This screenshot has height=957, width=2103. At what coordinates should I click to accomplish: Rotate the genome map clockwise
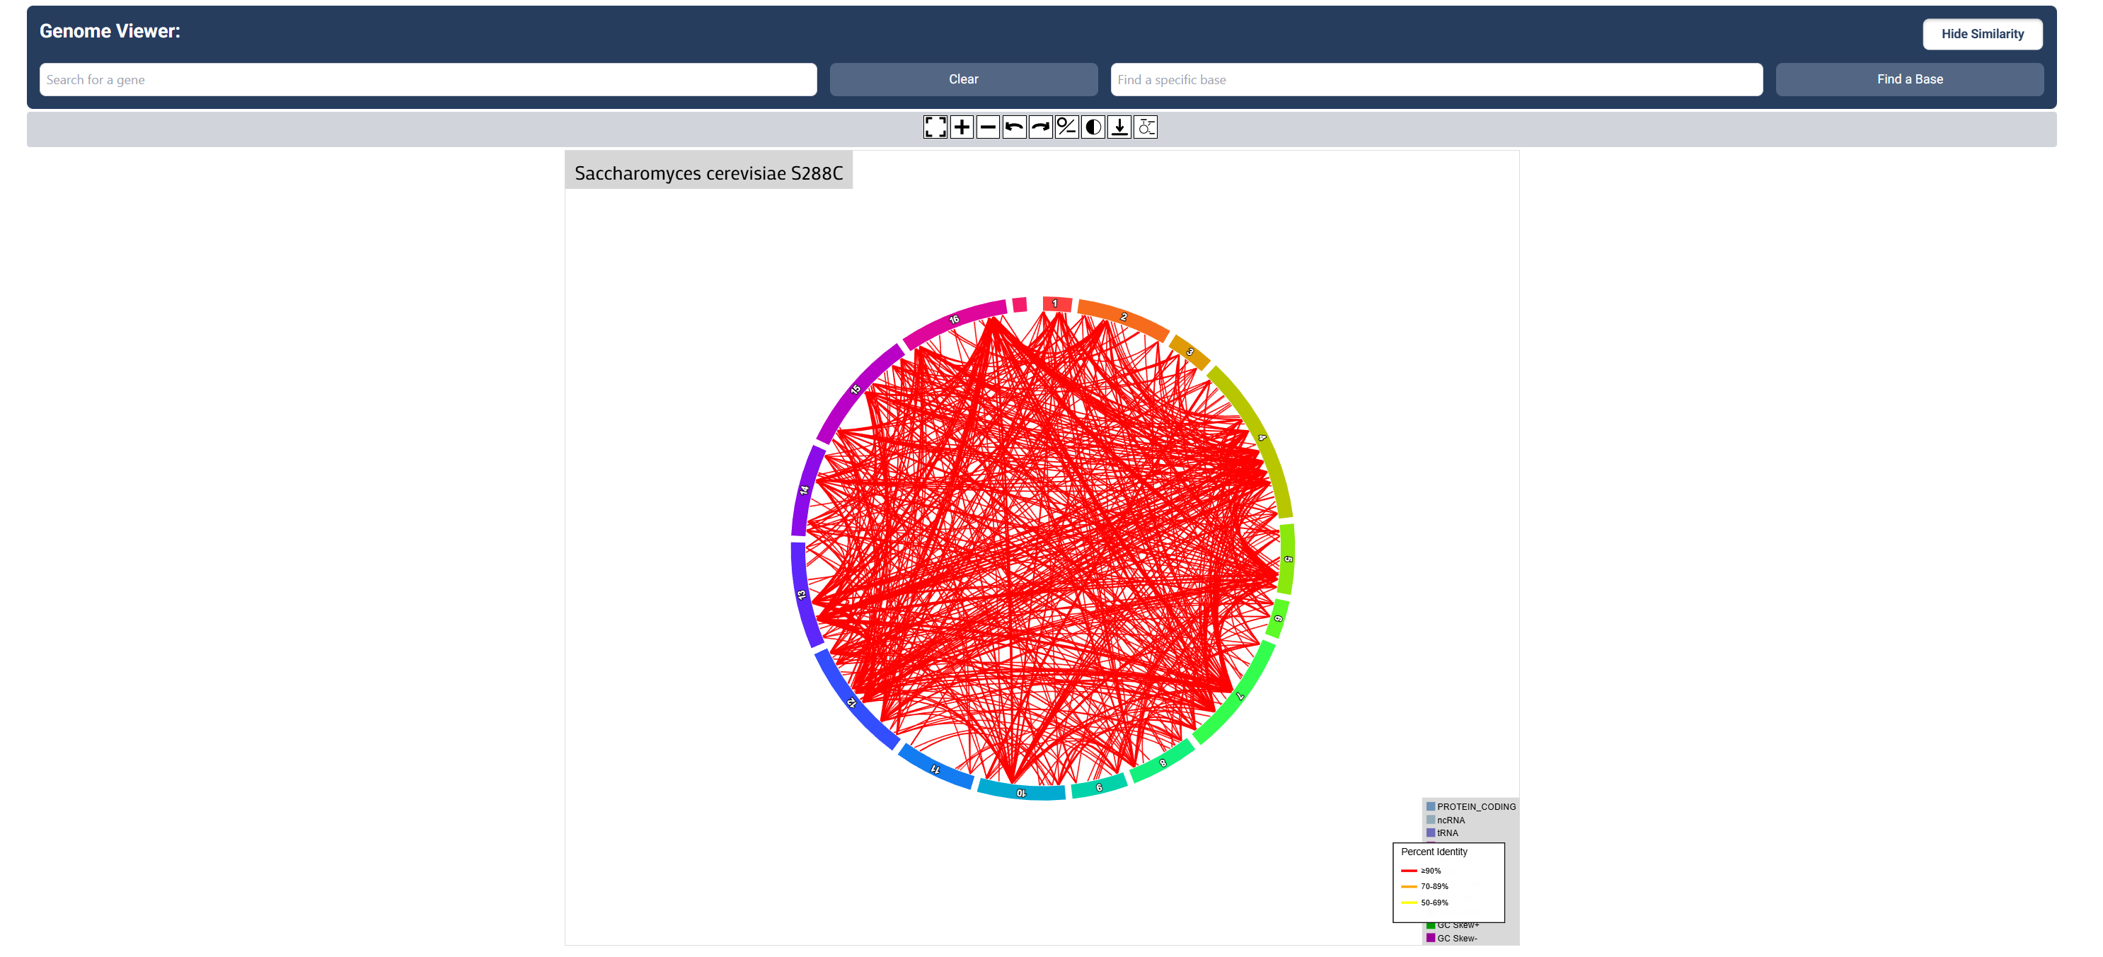pos(1039,127)
